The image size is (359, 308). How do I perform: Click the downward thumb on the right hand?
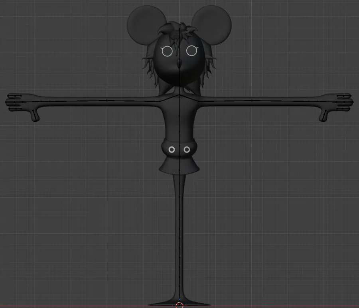(323, 115)
